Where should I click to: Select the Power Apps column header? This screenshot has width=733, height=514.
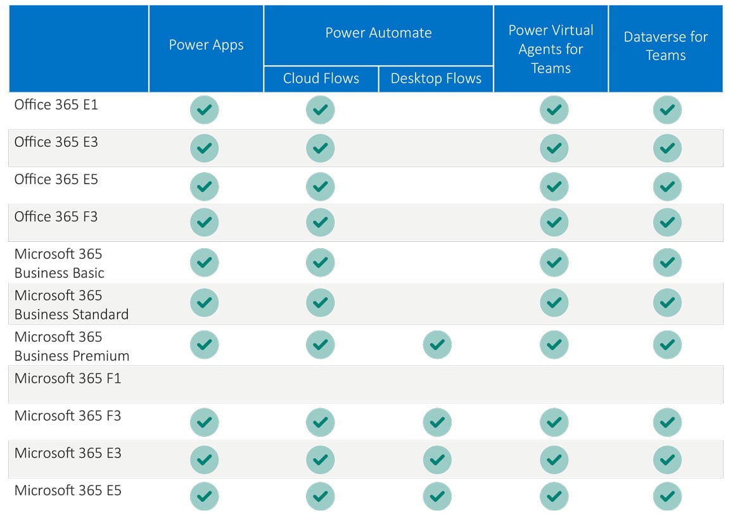point(206,46)
